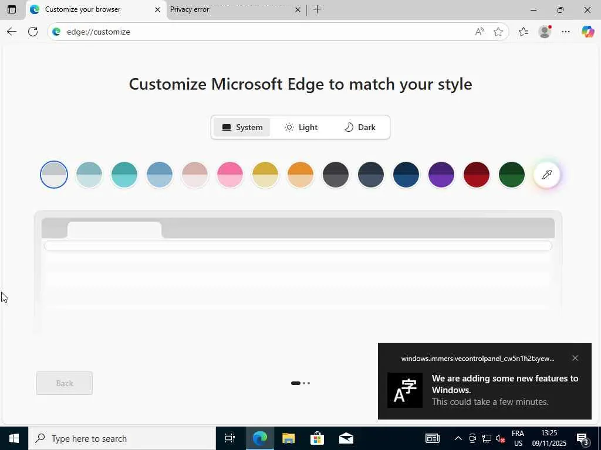Open Mail app from taskbar
The width and height of the screenshot is (601, 450).
(346, 438)
